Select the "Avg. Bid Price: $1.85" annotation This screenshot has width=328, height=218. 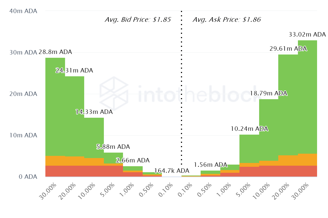point(138,20)
